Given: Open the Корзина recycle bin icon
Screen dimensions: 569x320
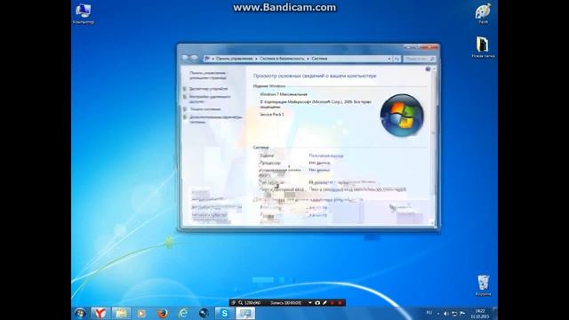Looking at the screenshot, I should (483, 286).
